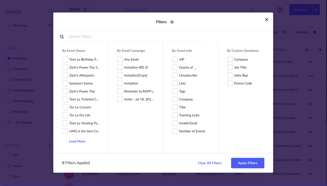The image size is (327, 186).
Task: Check the UMG is the best Co... filter
Action: click(x=65, y=131)
